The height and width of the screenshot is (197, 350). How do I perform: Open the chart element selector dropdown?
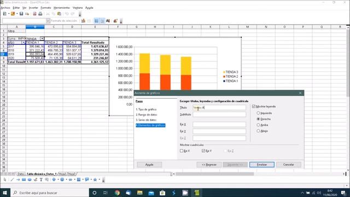[x=48, y=21]
